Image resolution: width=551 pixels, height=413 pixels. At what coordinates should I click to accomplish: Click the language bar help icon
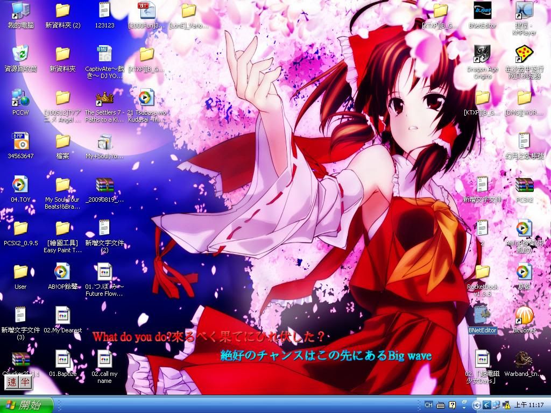click(453, 405)
